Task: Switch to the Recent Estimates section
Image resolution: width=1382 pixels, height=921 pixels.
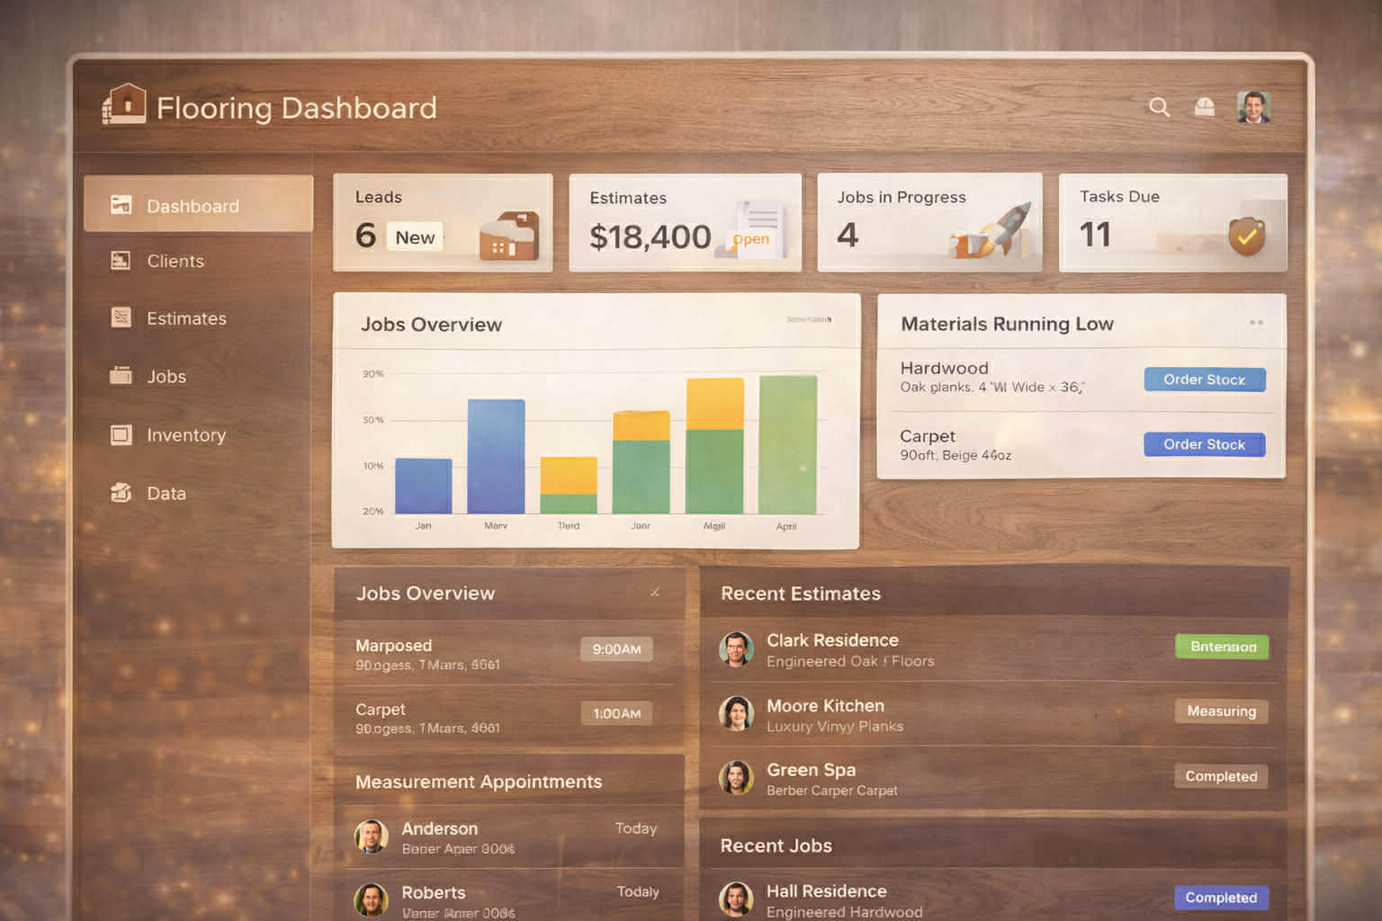Action: (x=799, y=594)
